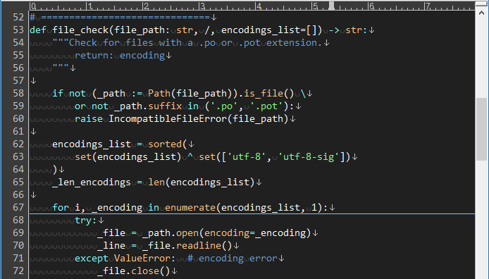The image size is (489, 279).
Task: Select line number 58 in the gutter
Action: point(18,93)
